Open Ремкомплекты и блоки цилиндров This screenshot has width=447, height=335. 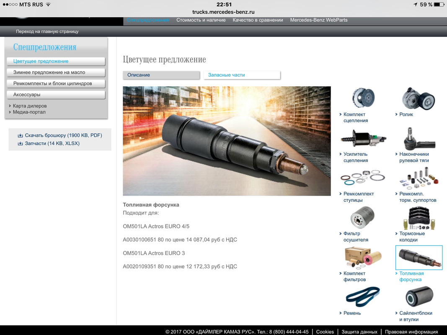coord(56,83)
